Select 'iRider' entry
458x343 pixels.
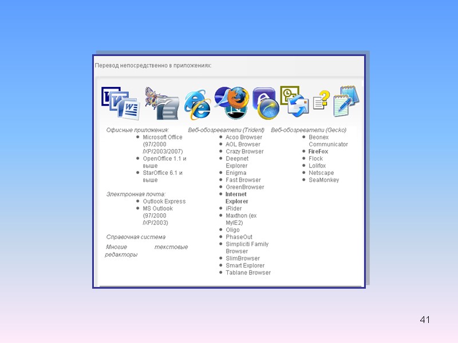(234, 208)
